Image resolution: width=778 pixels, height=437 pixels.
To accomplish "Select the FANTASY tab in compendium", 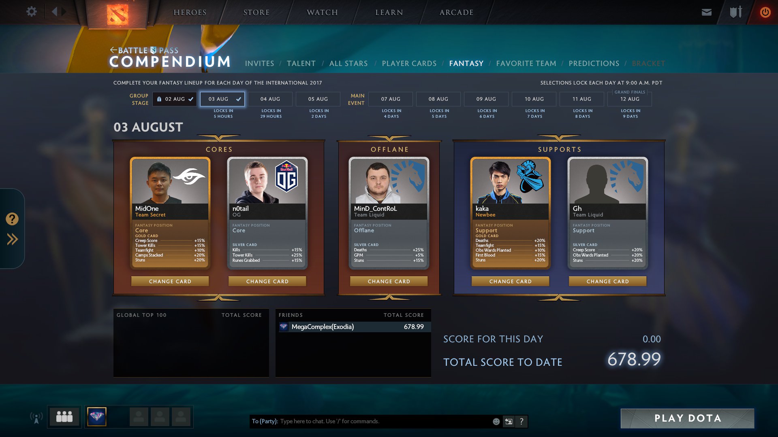I will [x=466, y=64].
